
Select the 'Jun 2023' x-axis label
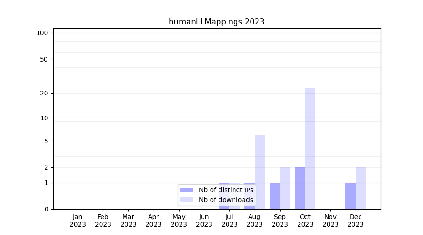204,220
